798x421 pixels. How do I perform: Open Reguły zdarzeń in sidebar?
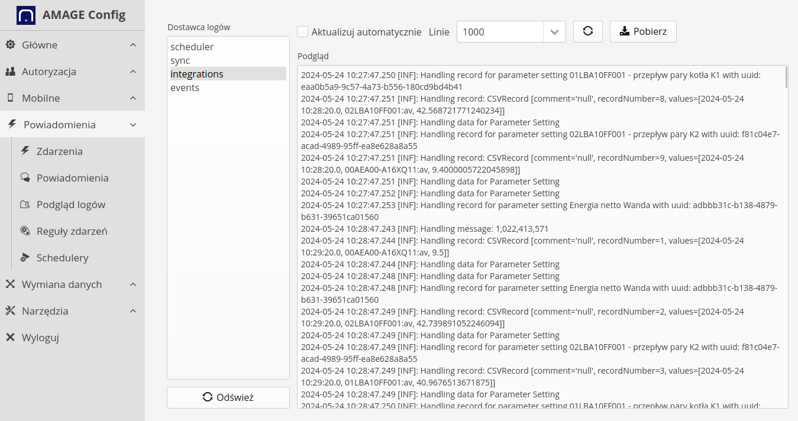point(72,231)
